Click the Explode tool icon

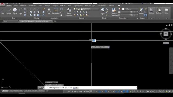tap(44, 12)
